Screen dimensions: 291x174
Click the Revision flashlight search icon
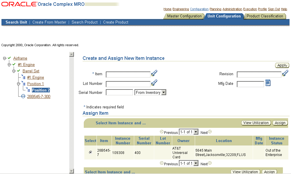(285, 73)
